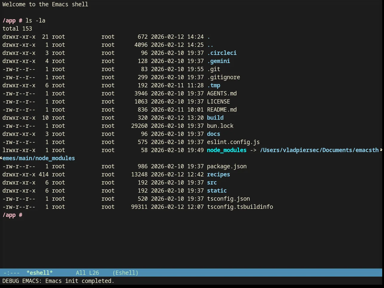Click the tsconfig.json file name
This screenshot has height=288, width=384.
click(x=228, y=199)
